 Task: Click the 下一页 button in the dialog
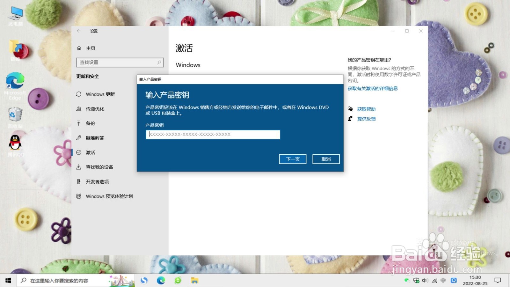click(293, 159)
